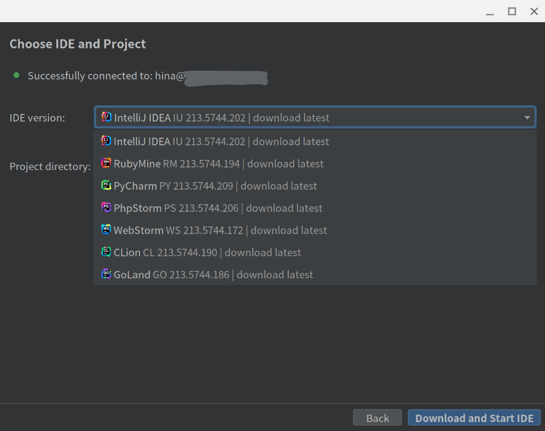Click the PyCharm icon in the list
Screen dimensions: 545x431
[106, 185]
